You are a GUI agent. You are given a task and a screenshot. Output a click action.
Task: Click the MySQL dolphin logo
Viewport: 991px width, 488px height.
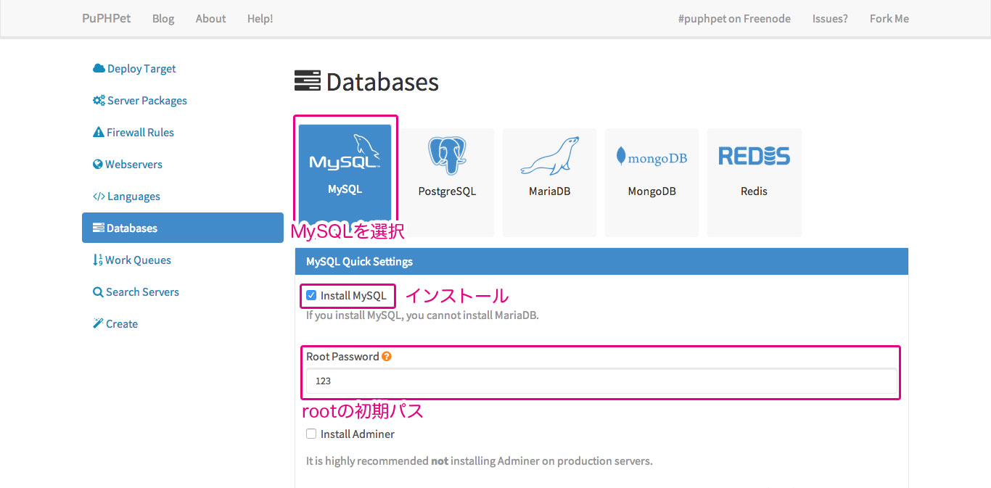pyautogui.click(x=345, y=152)
